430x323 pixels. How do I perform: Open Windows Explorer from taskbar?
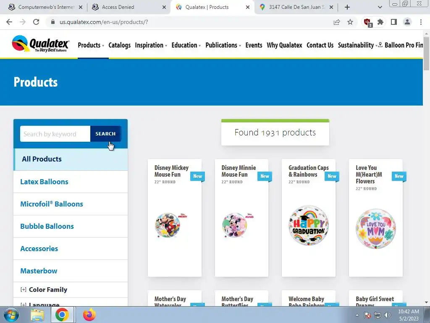click(x=37, y=315)
